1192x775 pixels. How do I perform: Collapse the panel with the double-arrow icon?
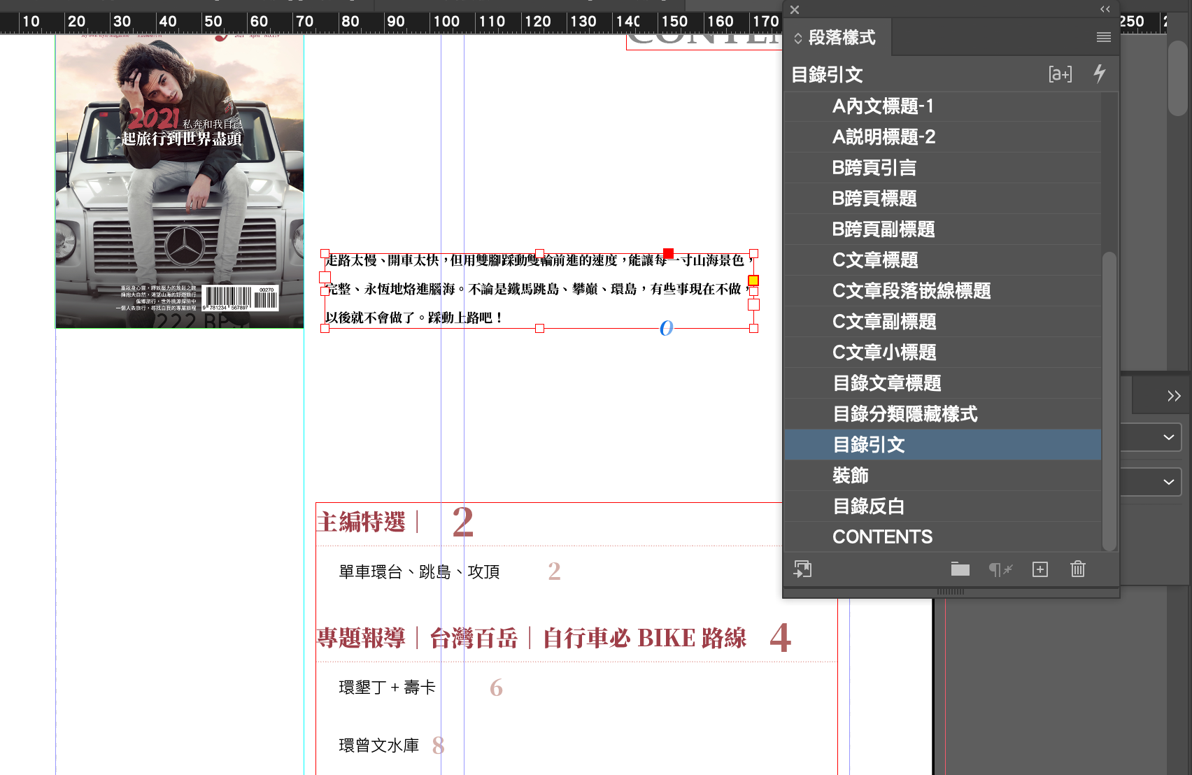point(1105,9)
